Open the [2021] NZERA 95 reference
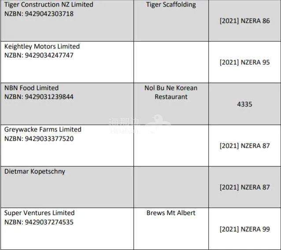The width and height of the screenshot is (281, 250). [244, 63]
